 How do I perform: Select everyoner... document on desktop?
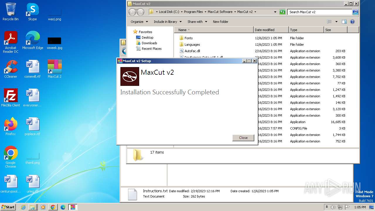(33, 98)
